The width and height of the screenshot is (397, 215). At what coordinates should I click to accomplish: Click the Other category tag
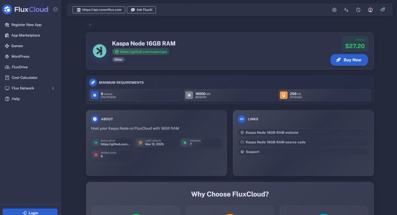[119, 60]
